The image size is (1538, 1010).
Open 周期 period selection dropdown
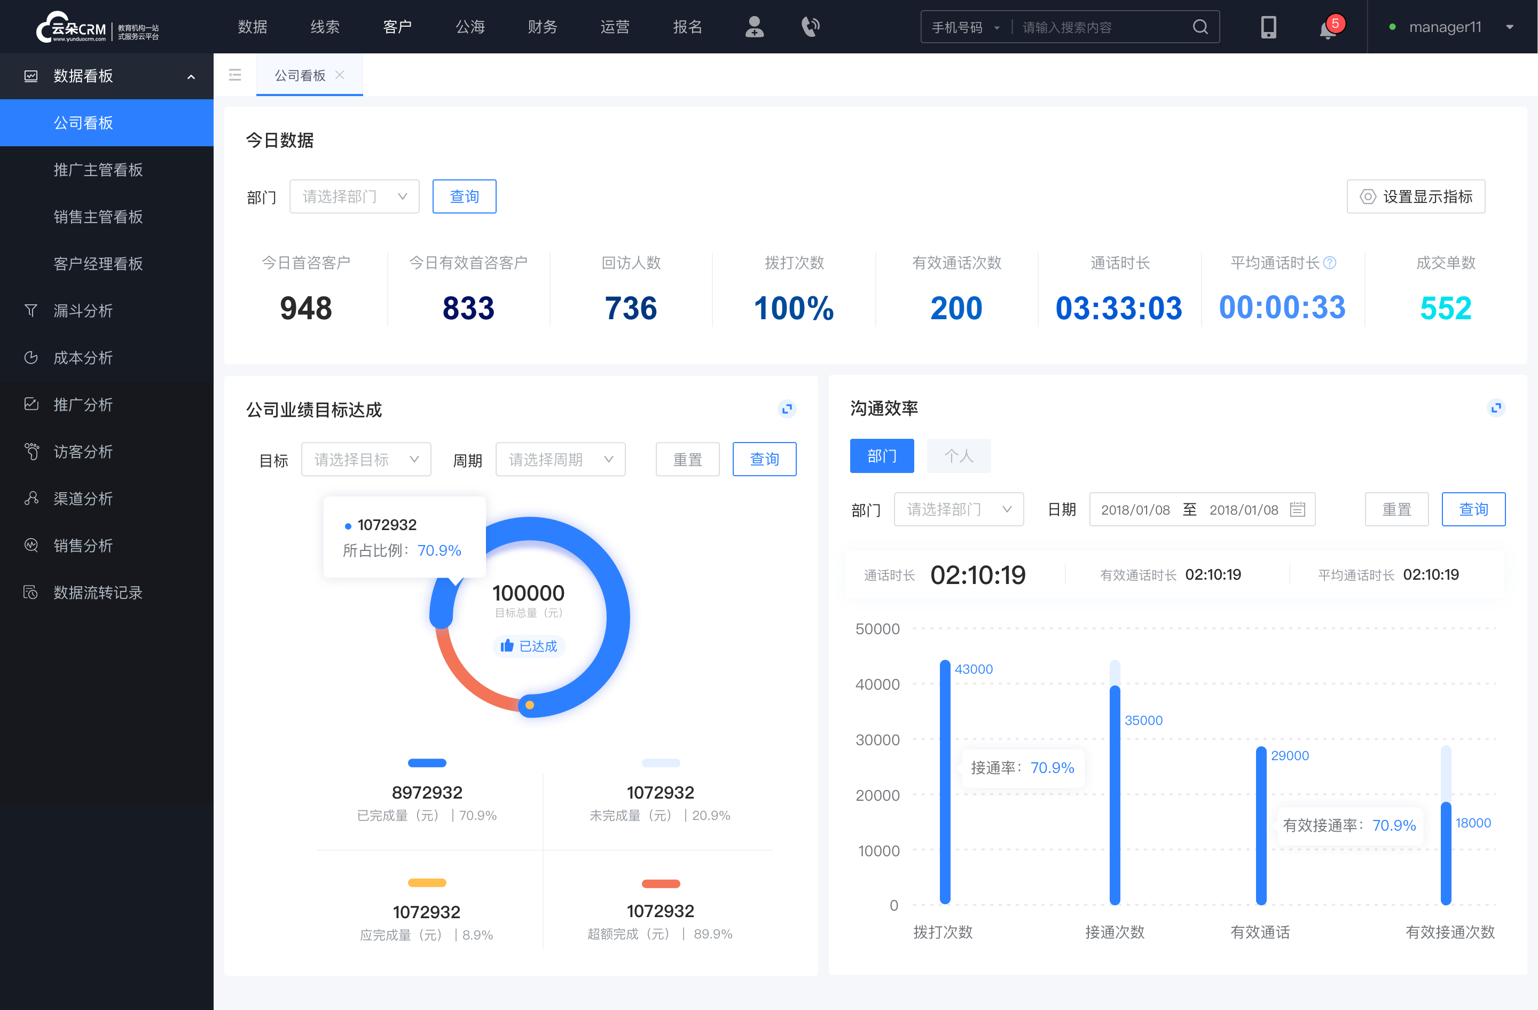pyautogui.click(x=558, y=457)
